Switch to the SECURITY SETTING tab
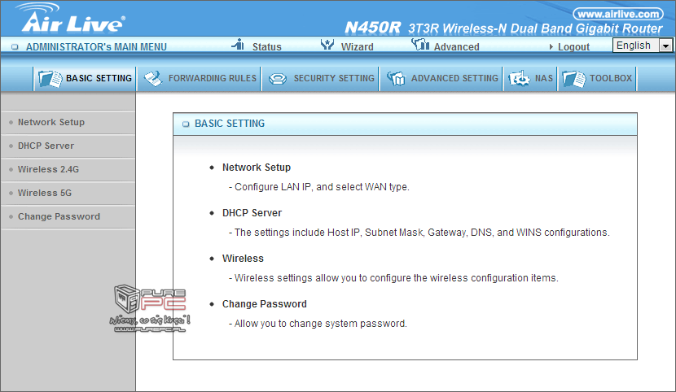The image size is (676, 392). pos(334,79)
